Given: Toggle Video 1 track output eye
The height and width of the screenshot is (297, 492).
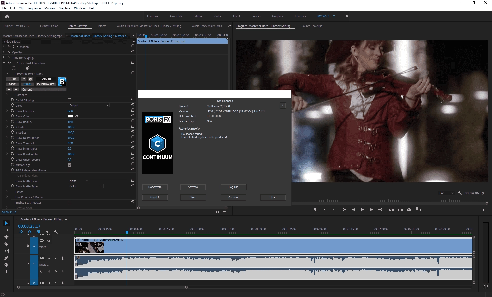Looking at the screenshot, I should point(49,241).
